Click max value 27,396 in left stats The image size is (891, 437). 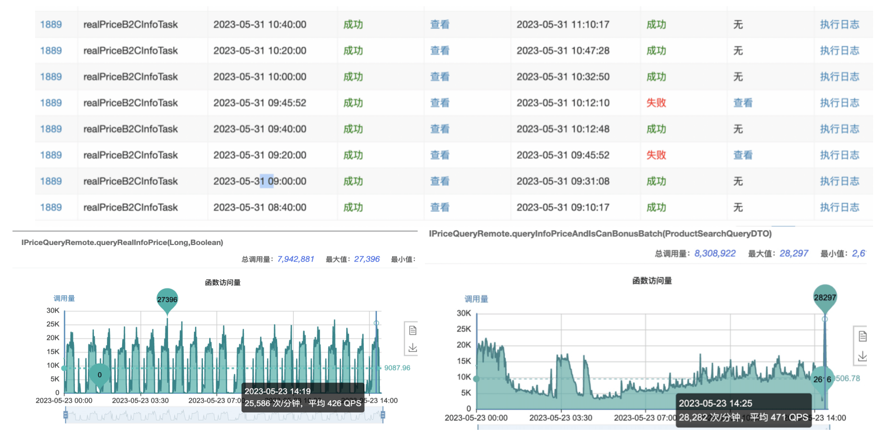point(366,259)
